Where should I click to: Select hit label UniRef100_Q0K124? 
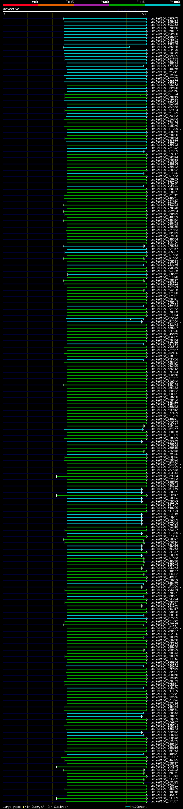pos(164,590)
